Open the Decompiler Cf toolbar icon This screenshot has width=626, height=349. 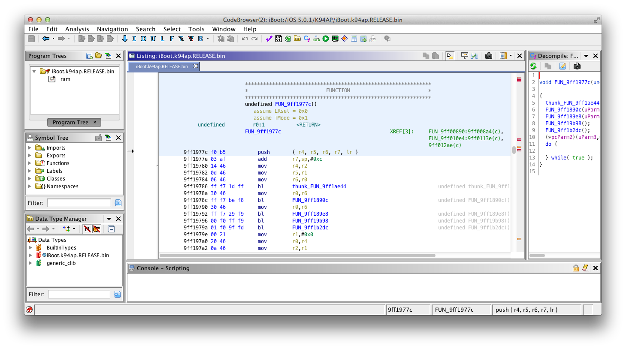(x=307, y=39)
